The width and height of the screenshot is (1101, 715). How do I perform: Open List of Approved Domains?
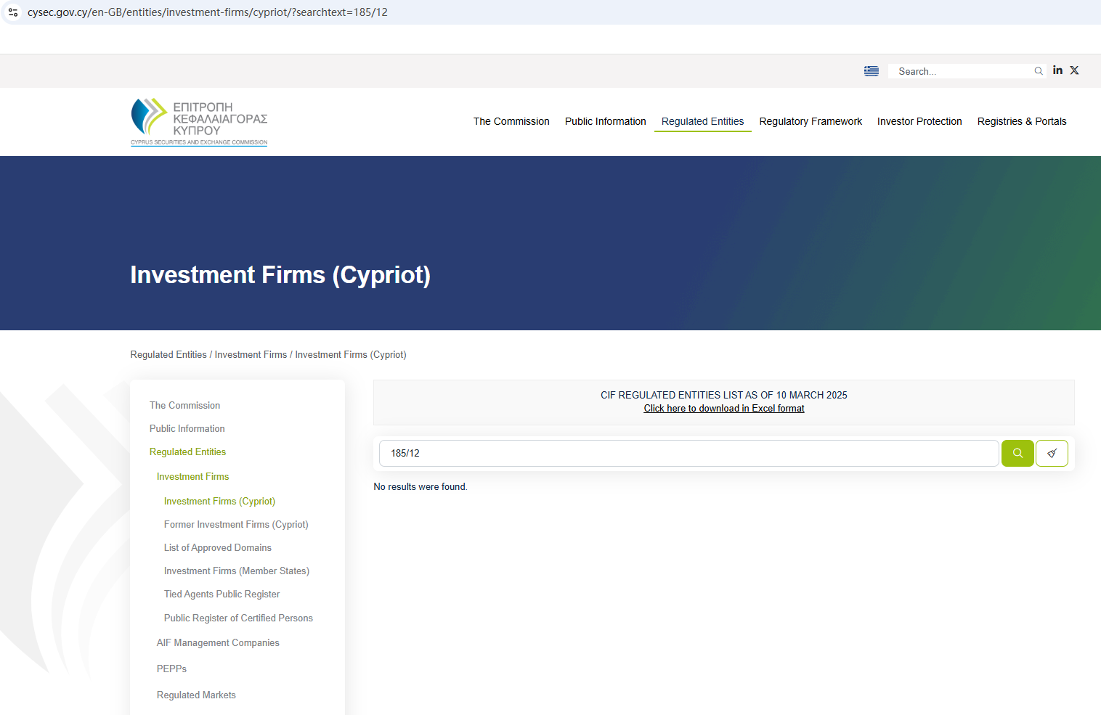pyautogui.click(x=217, y=547)
